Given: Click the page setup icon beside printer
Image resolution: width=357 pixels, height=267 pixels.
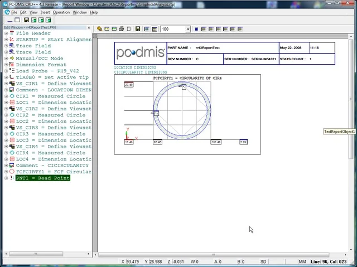Looking at the screenshot, I should point(129,29).
